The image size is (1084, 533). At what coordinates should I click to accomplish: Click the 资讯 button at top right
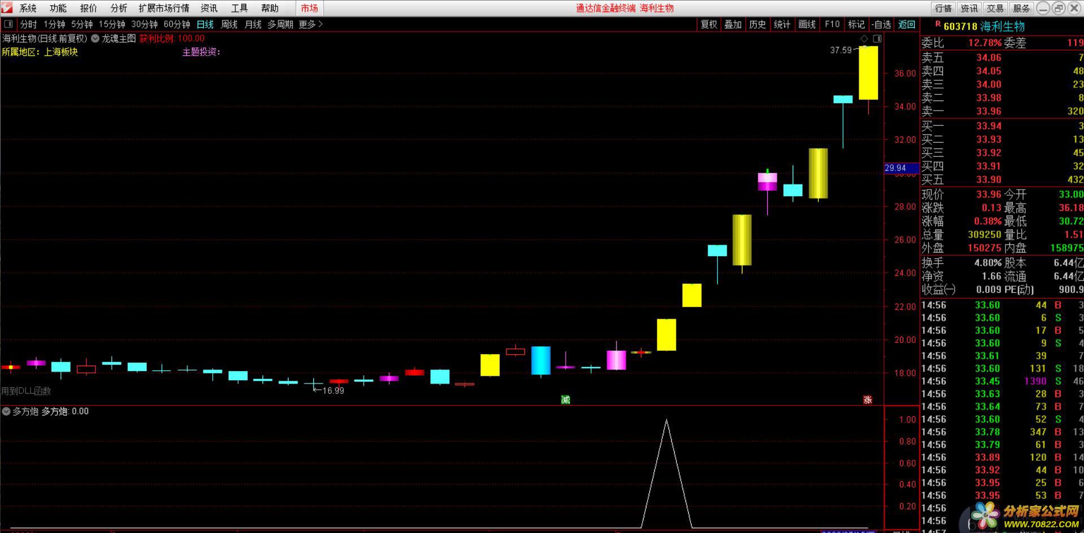coord(969,8)
